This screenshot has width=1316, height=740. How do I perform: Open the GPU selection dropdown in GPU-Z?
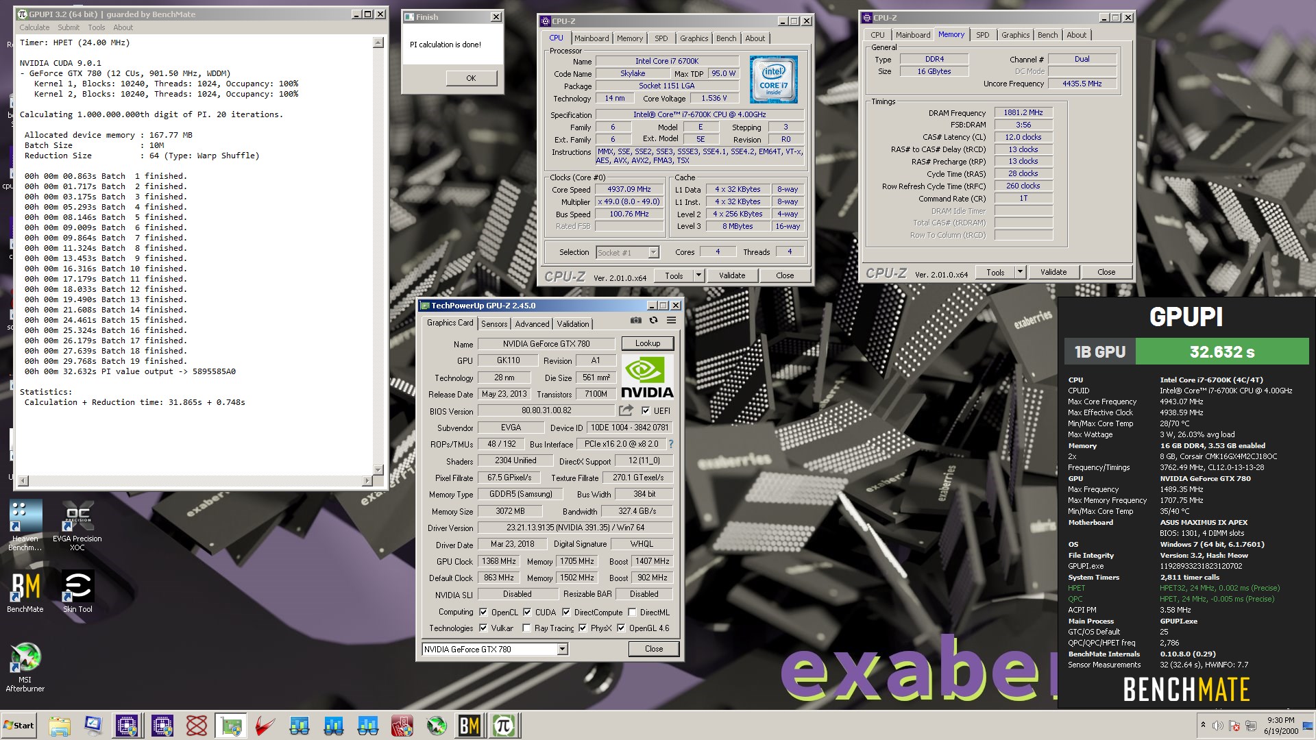coord(562,650)
